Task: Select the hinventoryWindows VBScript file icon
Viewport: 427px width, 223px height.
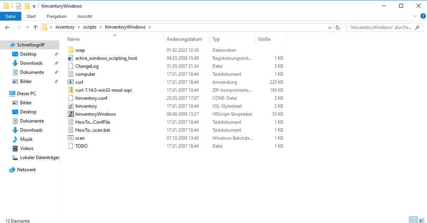Action: [x=71, y=114]
